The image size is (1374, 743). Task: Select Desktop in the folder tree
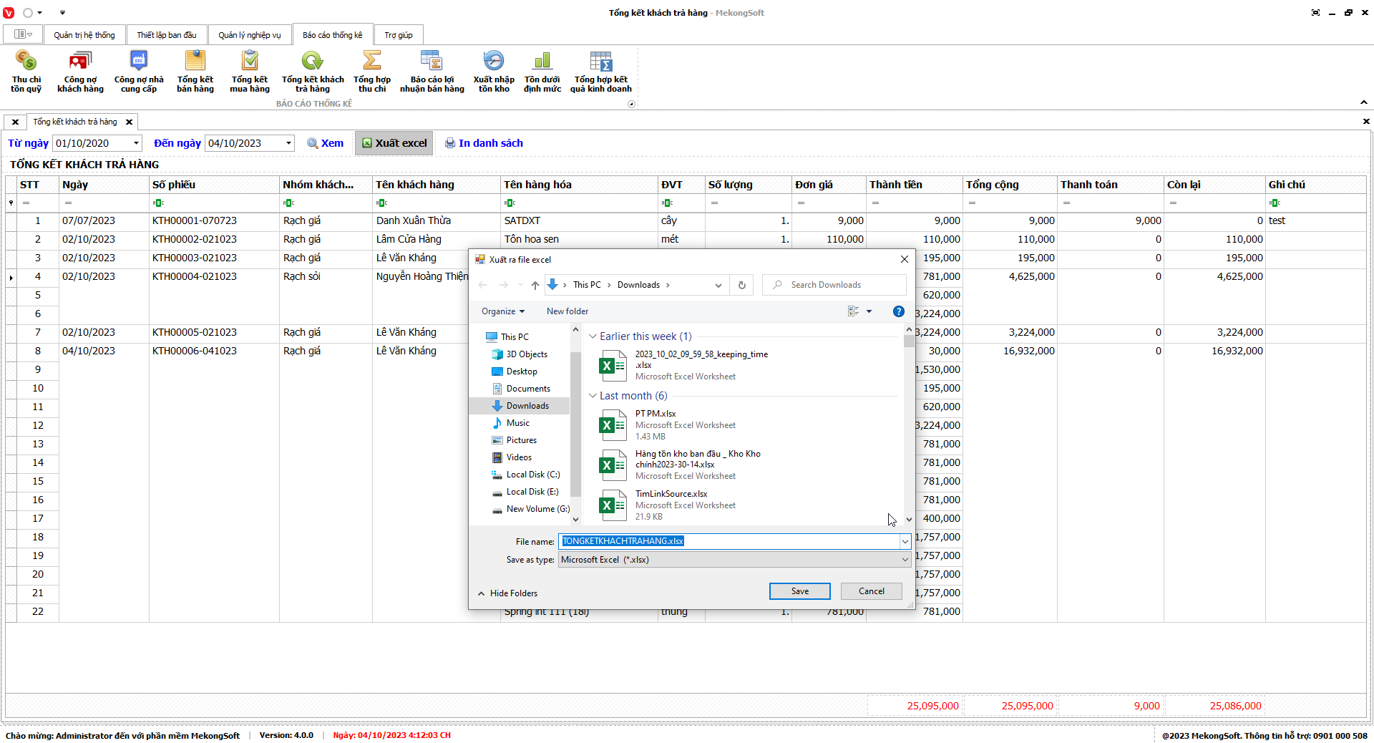(x=521, y=371)
